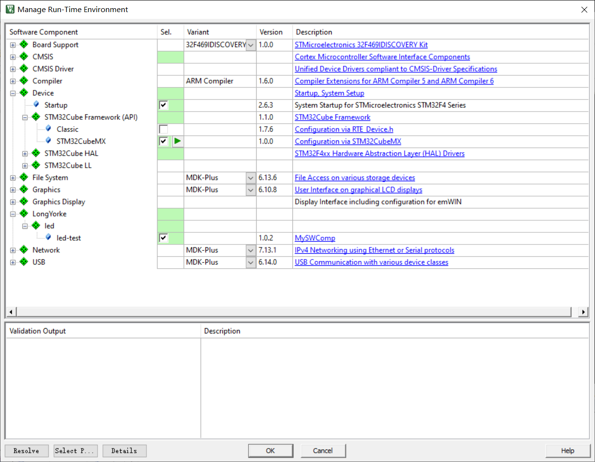Open the MySWComp description link
The width and height of the screenshot is (595, 462).
click(x=315, y=238)
